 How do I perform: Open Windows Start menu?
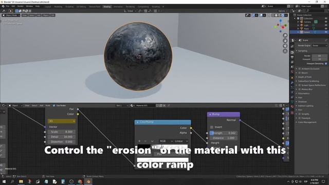point(4,181)
